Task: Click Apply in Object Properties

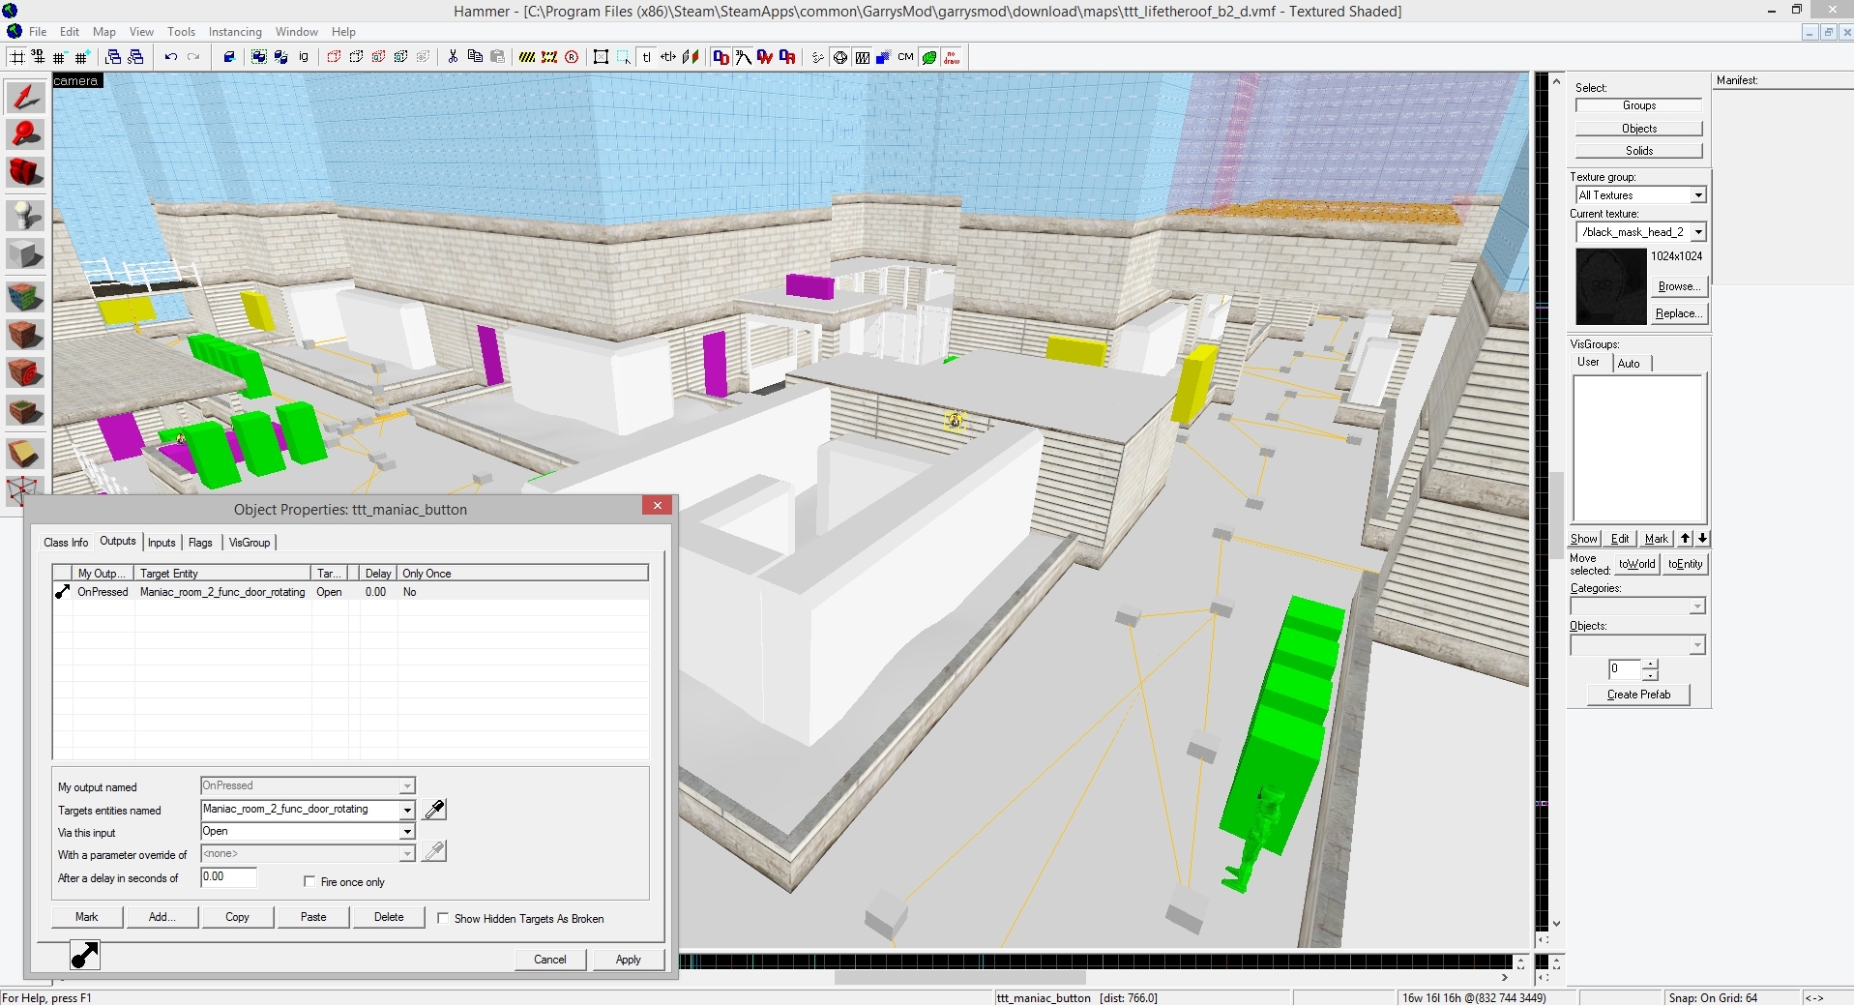Action: coord(629,960)
